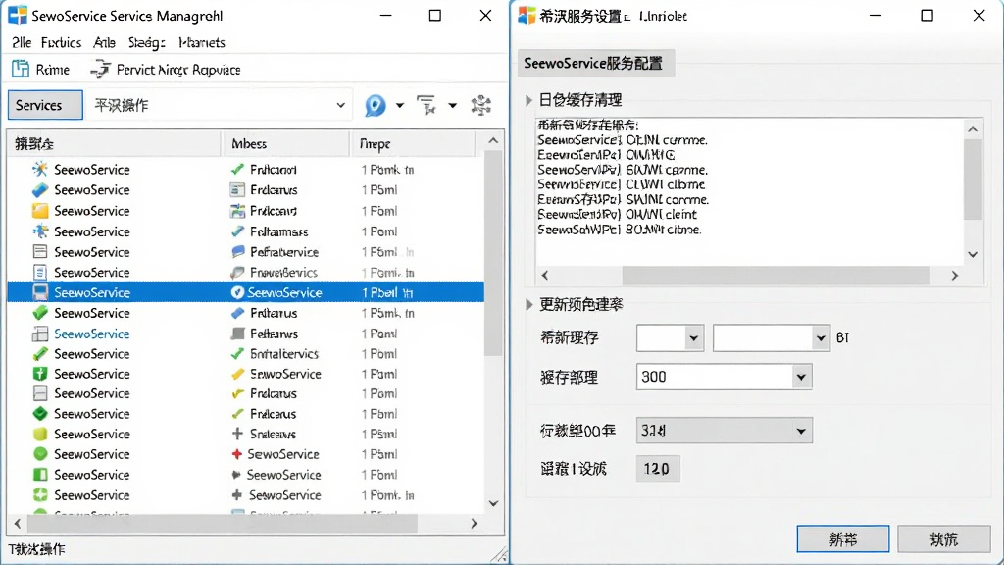Expand the 更新颈色建率 section
1004x565 pixels.
[x=528, y=304]
